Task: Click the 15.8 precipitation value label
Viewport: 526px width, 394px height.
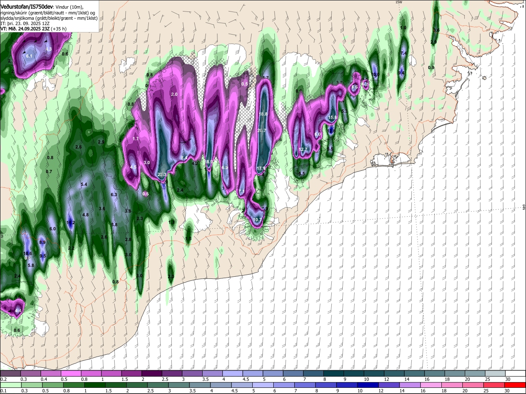Action: pos(332,117)
